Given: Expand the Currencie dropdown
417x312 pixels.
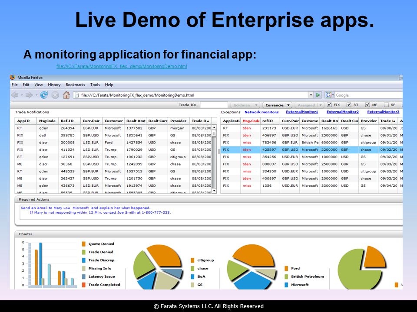Looking at the screenshot, I should (278, 105).
